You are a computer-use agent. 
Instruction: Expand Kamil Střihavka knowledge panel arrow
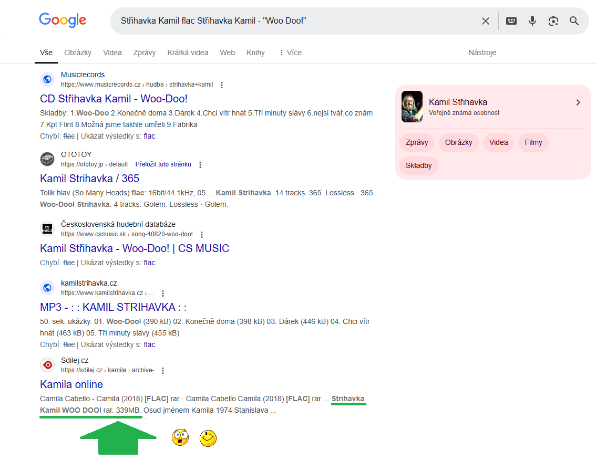578,102
